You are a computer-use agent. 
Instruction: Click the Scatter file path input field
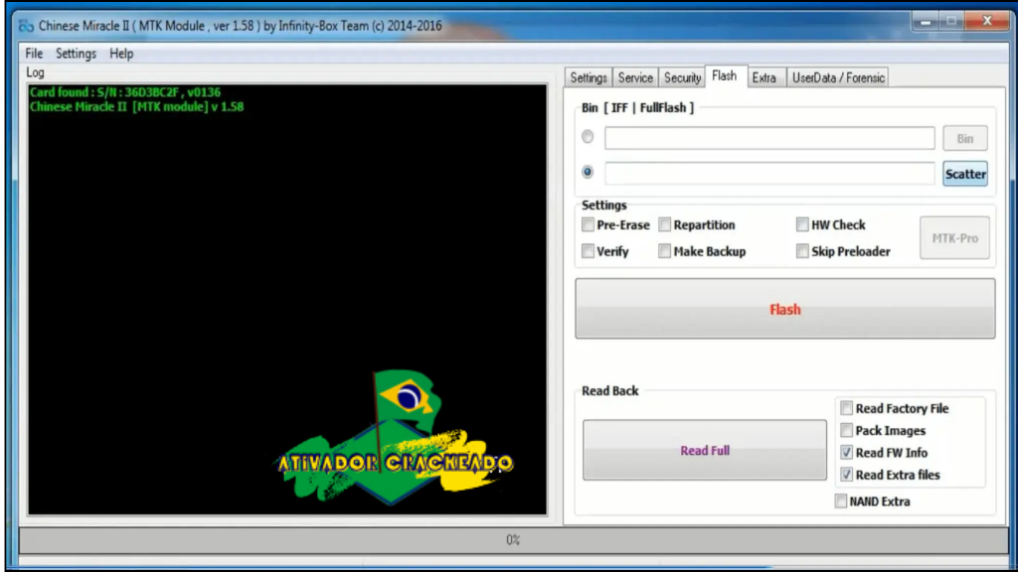(x=769, y=173)
